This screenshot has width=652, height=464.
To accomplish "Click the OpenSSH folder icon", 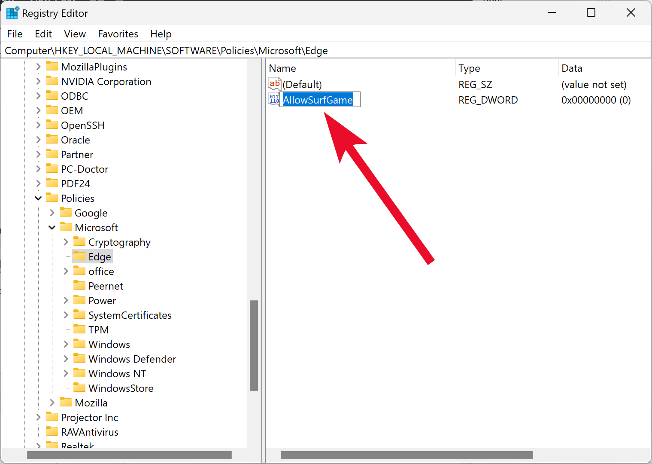I will [52, 125].
